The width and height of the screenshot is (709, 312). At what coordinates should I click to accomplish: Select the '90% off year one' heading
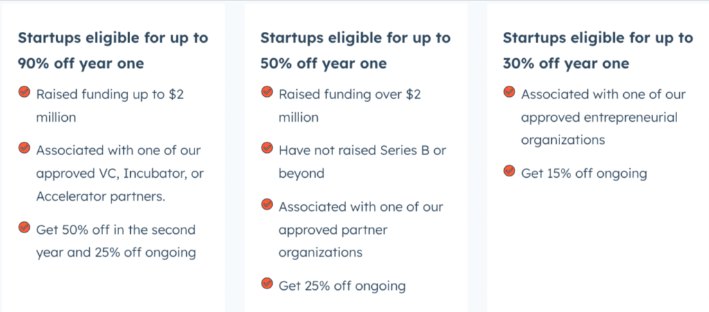tap(113, 51)
